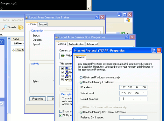Viewport: 164px width, 121px height.
Task: Open the Advanced menu in Network Connections
Action: [x=18, y=20]
